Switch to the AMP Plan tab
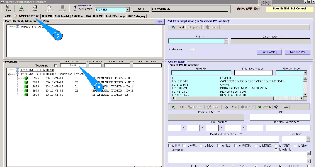This screenshot has height=168, width=315. [x=78, y=16]
